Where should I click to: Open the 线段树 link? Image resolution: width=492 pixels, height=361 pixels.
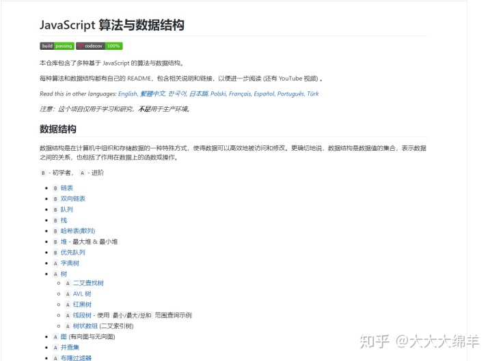[82, 315]
